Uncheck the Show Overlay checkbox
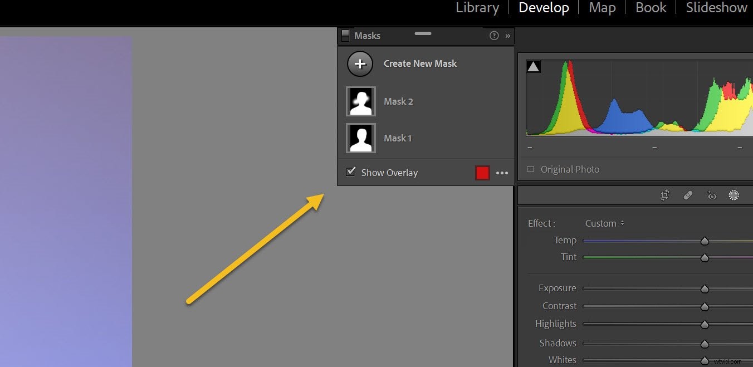Viewport: 753px width, 367px height. click(350, 172)
